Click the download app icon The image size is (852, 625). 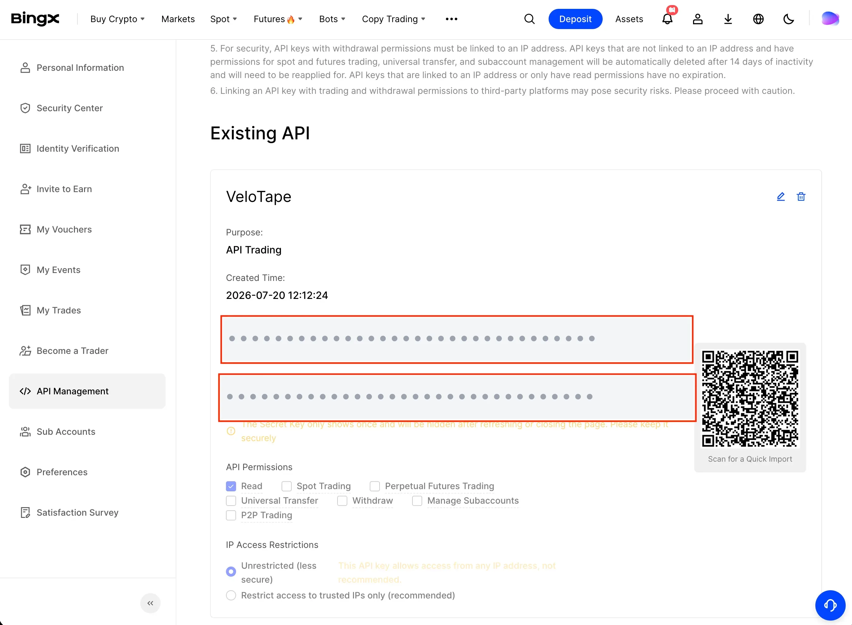pos(728,19)
